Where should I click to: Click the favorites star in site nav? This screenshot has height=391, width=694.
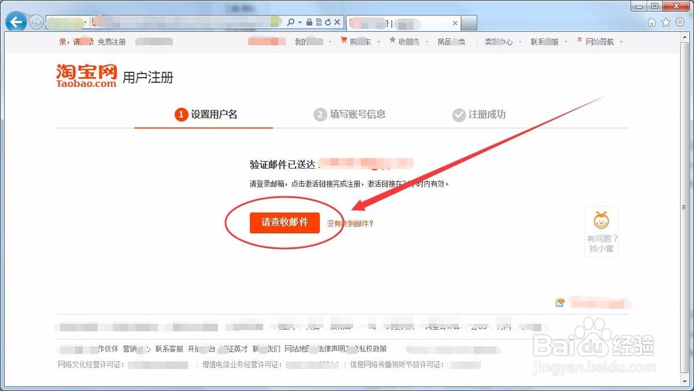(x=392, y=40)
